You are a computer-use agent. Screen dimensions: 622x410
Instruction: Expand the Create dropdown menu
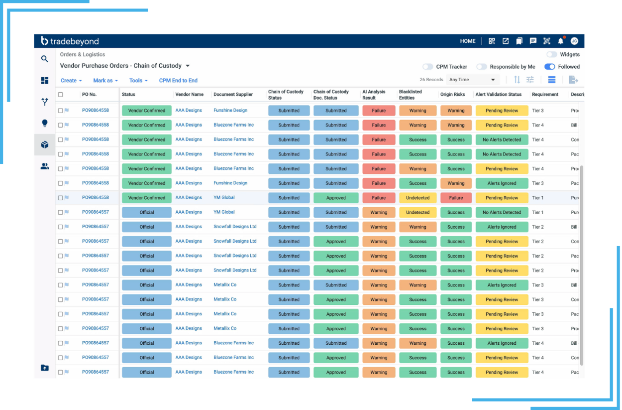tap(71, 81)
